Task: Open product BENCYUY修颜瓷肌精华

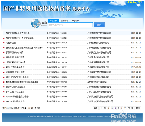Action: [15, 102]
